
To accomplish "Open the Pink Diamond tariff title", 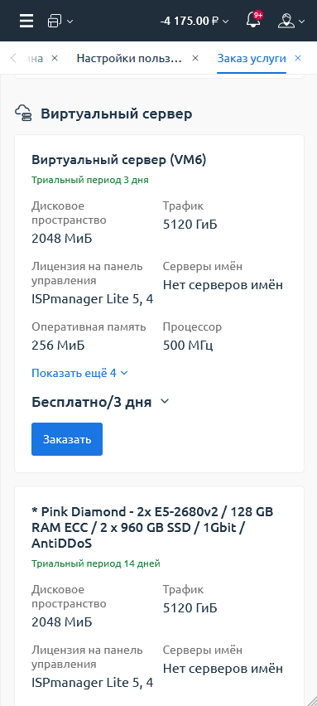I will [152, 527].
